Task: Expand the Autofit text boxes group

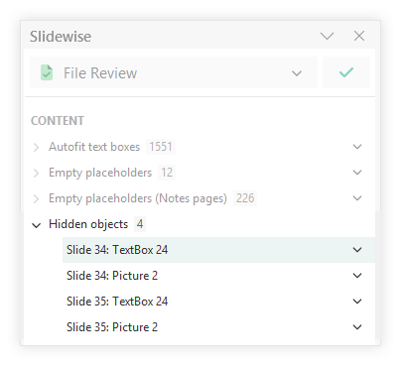Action: (x=36, y=147)
